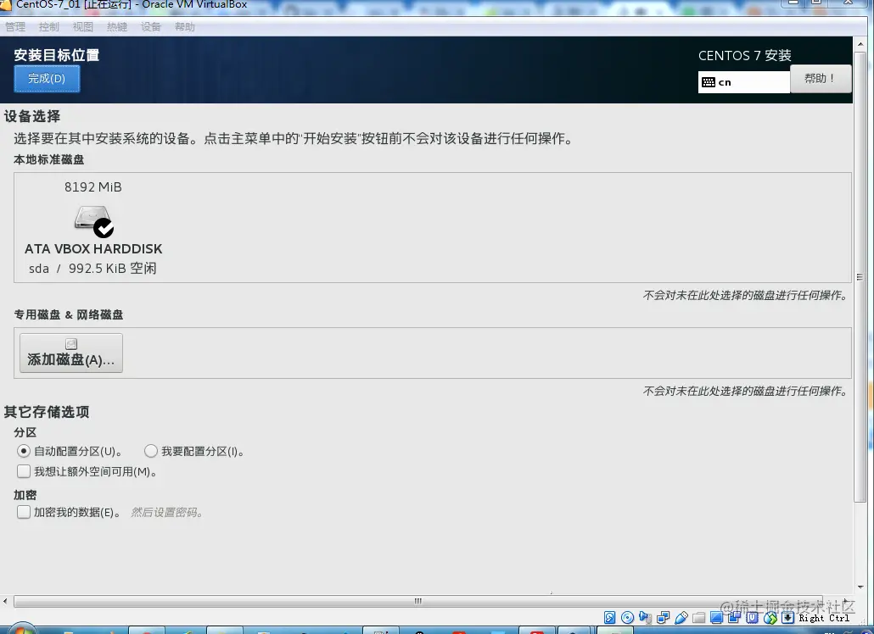Click the hard disk activity status icon
The width and height of the screenshot is (874, 634).
click(x=610, y=617)
